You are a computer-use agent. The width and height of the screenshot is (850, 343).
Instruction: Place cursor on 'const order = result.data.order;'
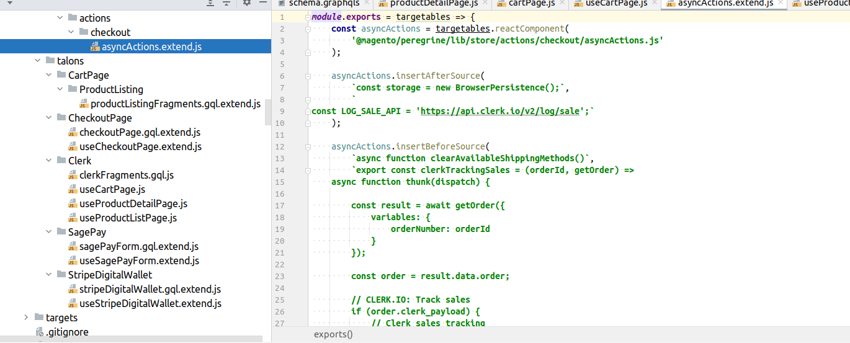click(x=431, y=276)
